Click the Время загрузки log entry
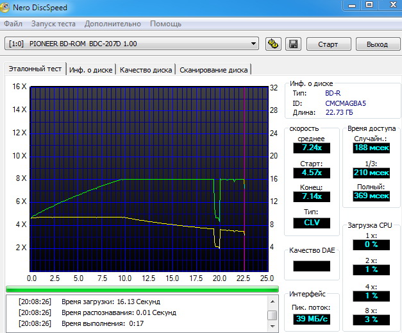The image size is (402, 333). pyautogui.click(x=110, y=302)
